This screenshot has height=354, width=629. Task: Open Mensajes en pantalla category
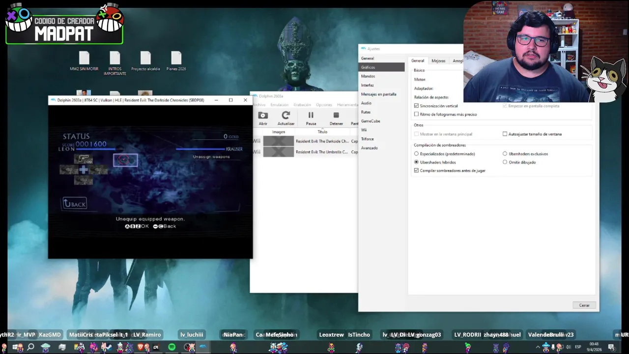coord(381,94)
